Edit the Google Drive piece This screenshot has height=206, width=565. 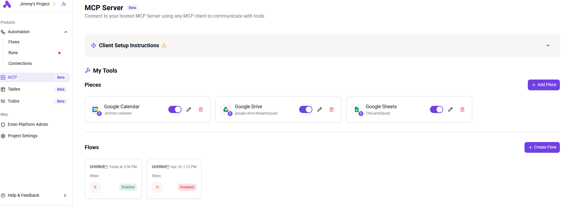point(320,109)
